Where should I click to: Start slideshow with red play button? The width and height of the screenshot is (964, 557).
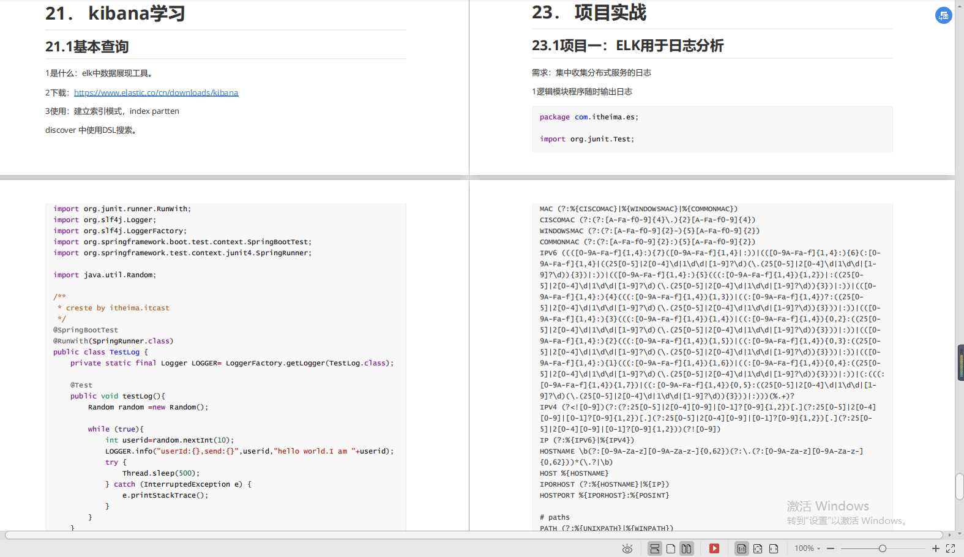point(714,548)
